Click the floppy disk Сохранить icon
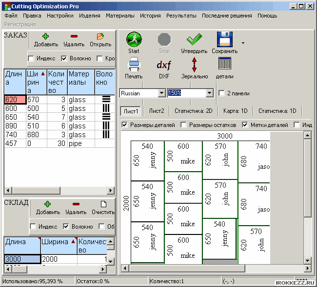317x287 pixels. [x=224, y=39]
